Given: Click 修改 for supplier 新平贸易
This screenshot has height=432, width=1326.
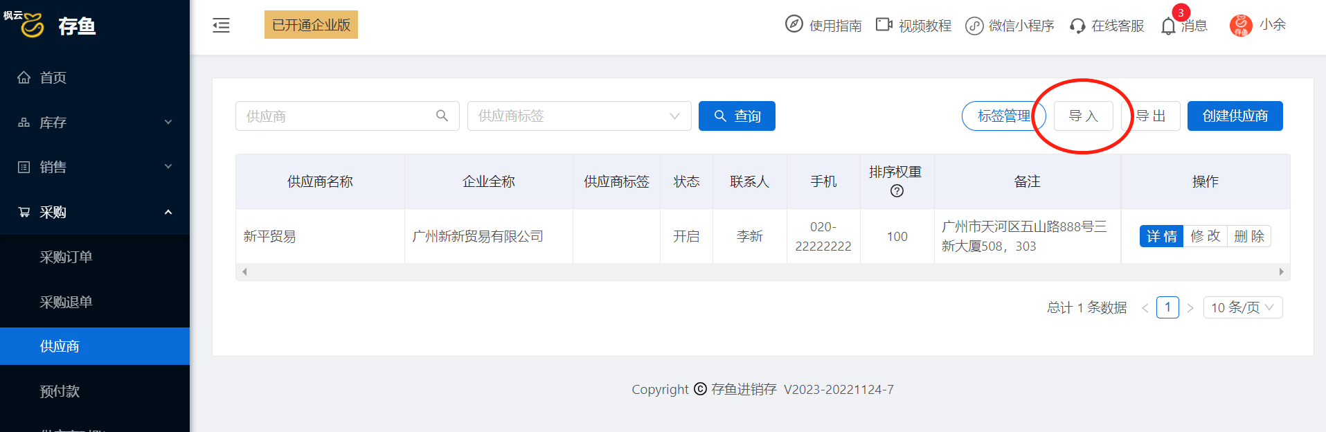Looking at the screenshot, I should coord(1206,236).
